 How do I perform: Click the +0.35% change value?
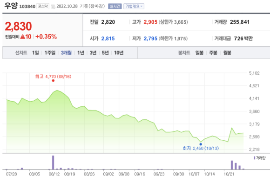coord(46,37)
